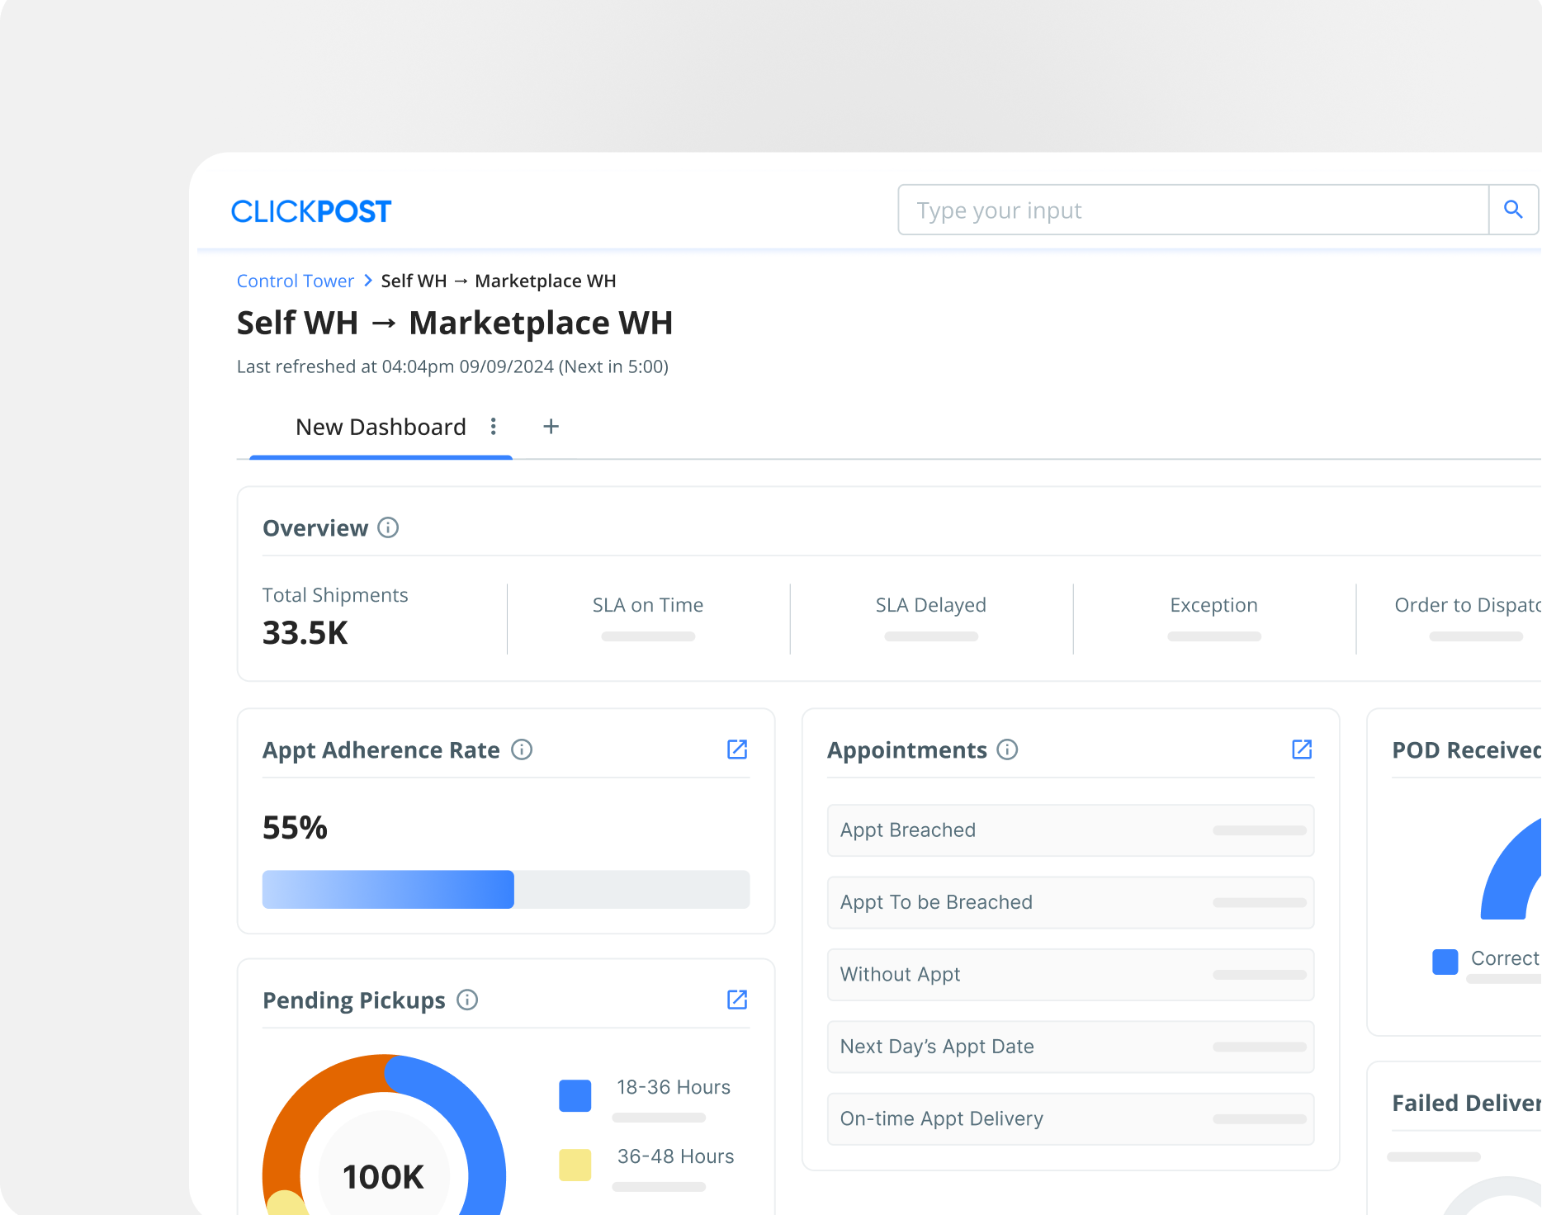Click info icon next to Appt Adherence Rate
Screen dimensions: 1542x1215
pyautogui.click(x=522, y=749)
